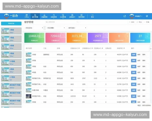Screen dimensions: 152x121
Task: Click the 雨花客厅店 store cell
Action: pos(47,78)
